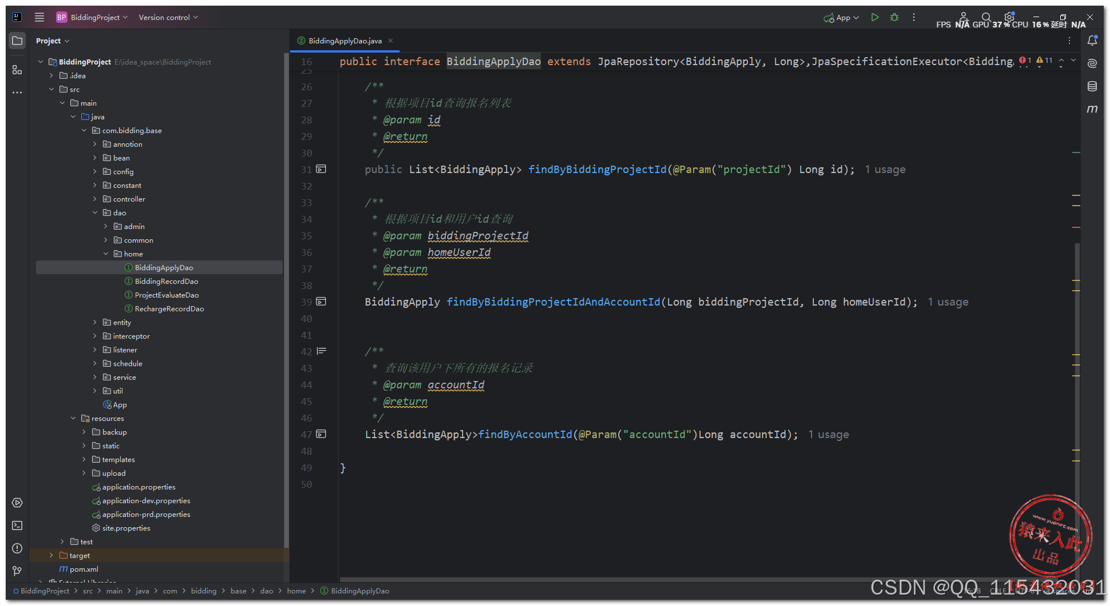Open the Search Everywhere magnifier
Screen dimensions: 1110x606
pyautogui.click(x=986, y=17)
